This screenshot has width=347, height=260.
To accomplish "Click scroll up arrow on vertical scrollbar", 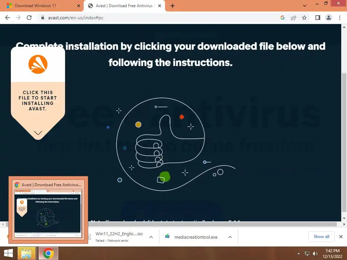I will (x=344, y=27).
